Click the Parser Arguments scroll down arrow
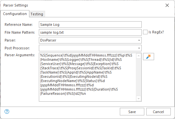Viewport: 175px width, 119px height. (138, 99)
